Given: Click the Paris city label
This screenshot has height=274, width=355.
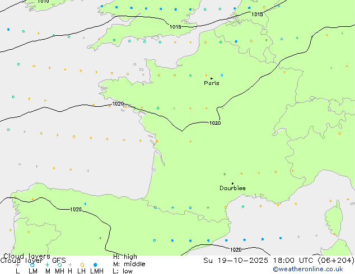Looking at the screenshot, I should [212, 83].
